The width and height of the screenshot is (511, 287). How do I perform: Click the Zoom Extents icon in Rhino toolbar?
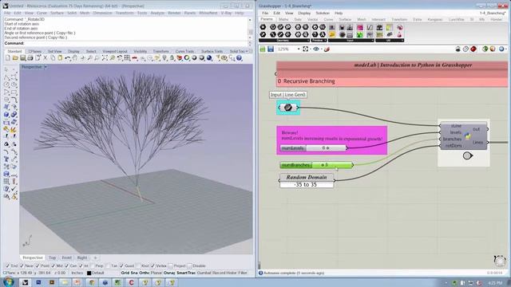point(105,58)
